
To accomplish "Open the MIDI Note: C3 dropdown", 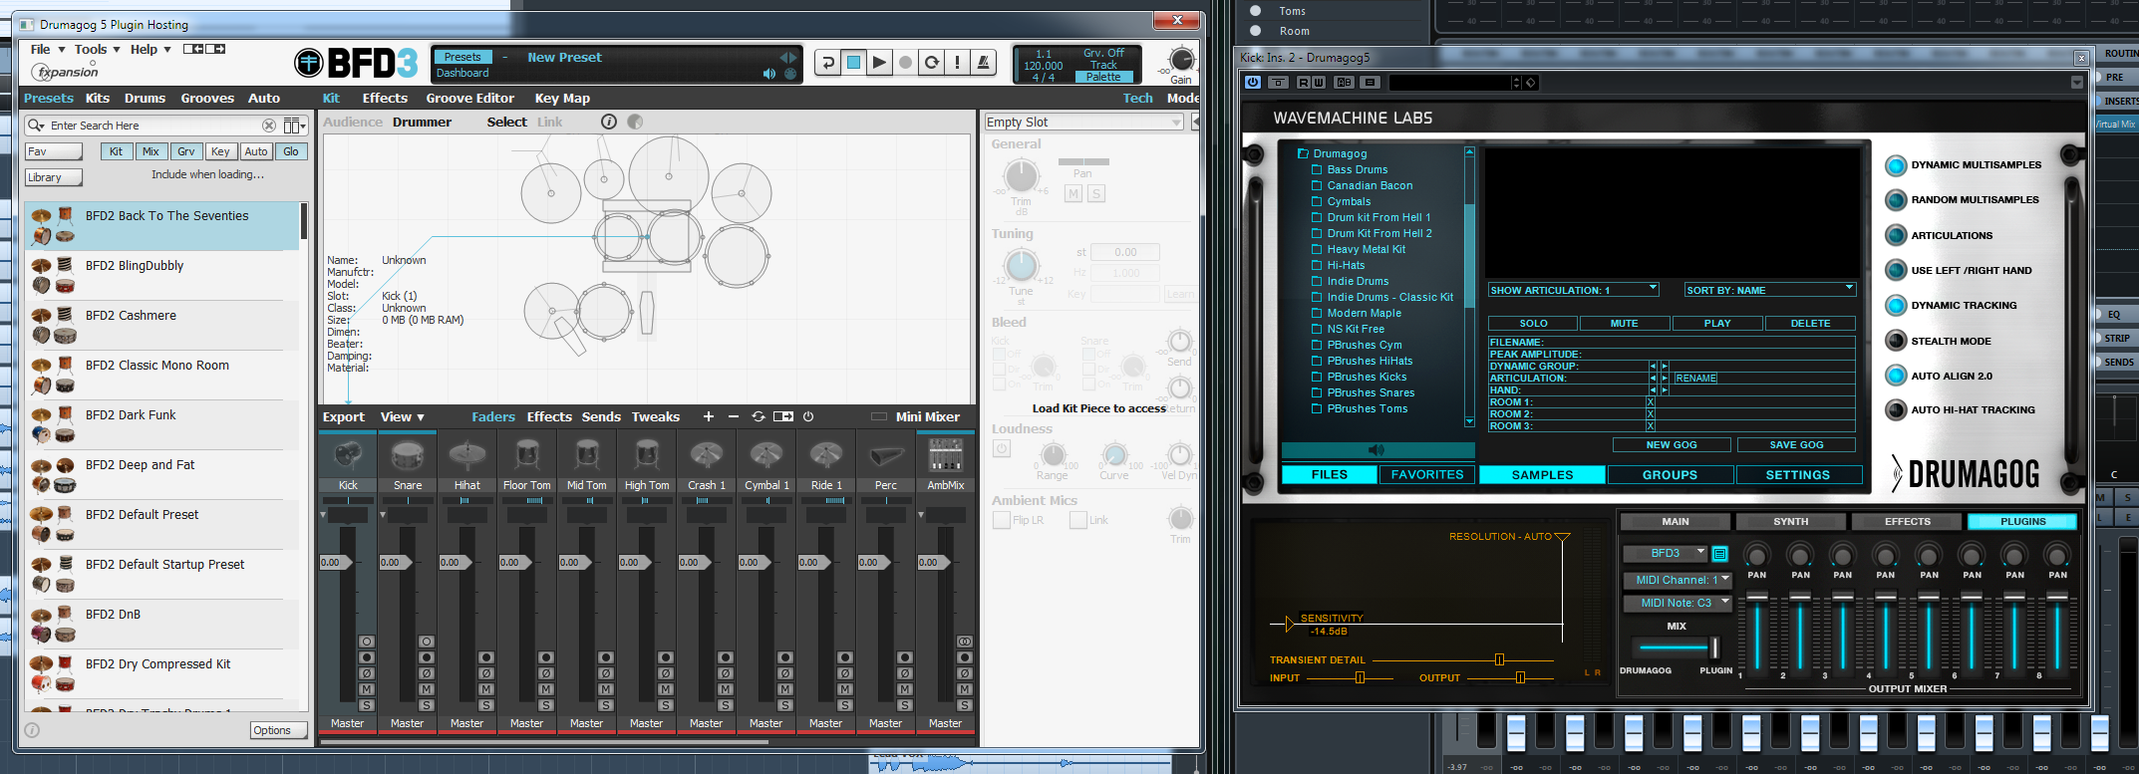I will [x=1678, y=603].
